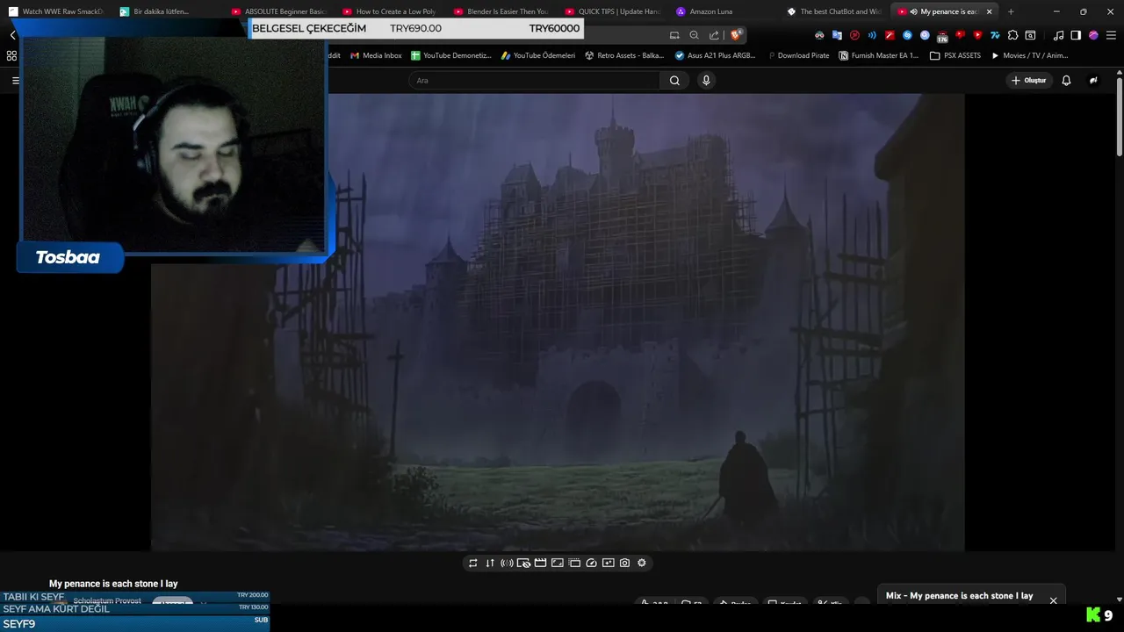
Task: Open the apps grid icon in bookmarks bar
Action: [11, 55]
